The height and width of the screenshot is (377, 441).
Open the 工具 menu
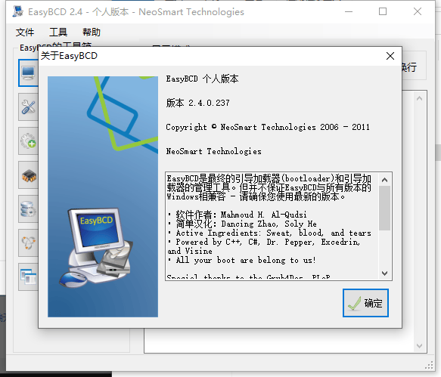click(58, 32)
